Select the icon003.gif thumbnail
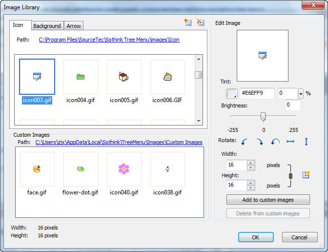 (37, 77)
